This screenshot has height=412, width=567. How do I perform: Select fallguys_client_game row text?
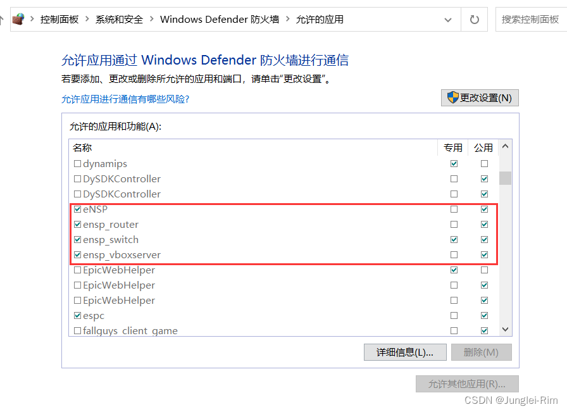pos(130,331)
